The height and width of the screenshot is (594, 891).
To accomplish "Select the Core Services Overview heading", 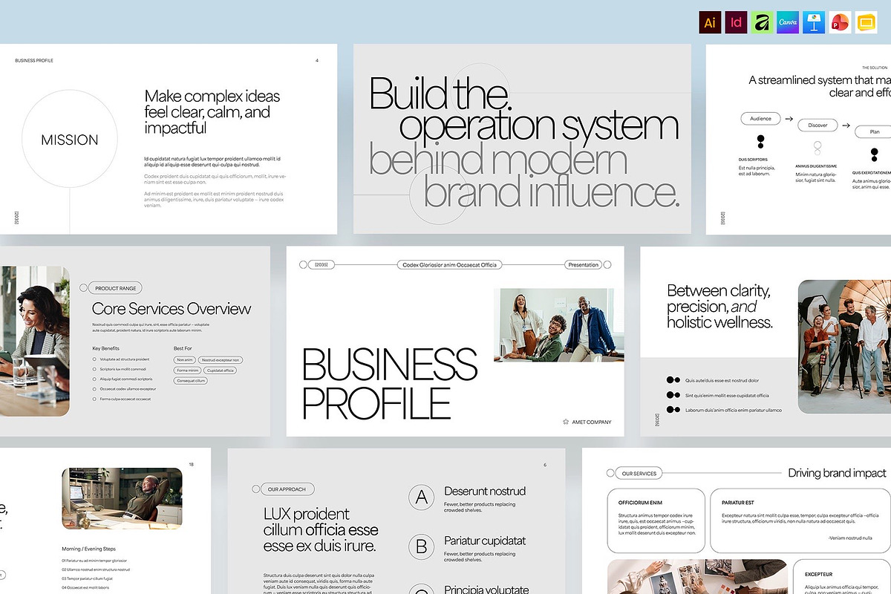I will coord(172,309).
